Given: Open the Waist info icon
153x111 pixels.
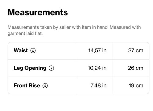Looking at the screenshot, I should coord(33,50).
